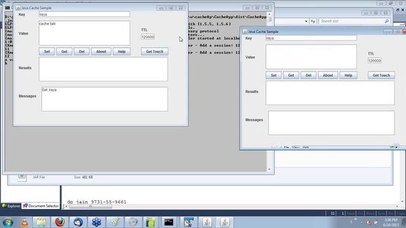
Task: Launch VLC media player from taskbar
Action: pyautogui.click(x=25, y=222)
